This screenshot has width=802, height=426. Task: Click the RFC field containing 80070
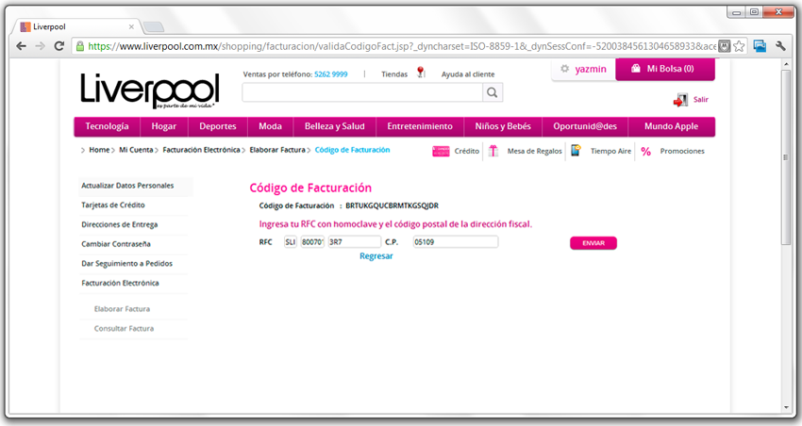pyautogui.click(x=312, y=242)
